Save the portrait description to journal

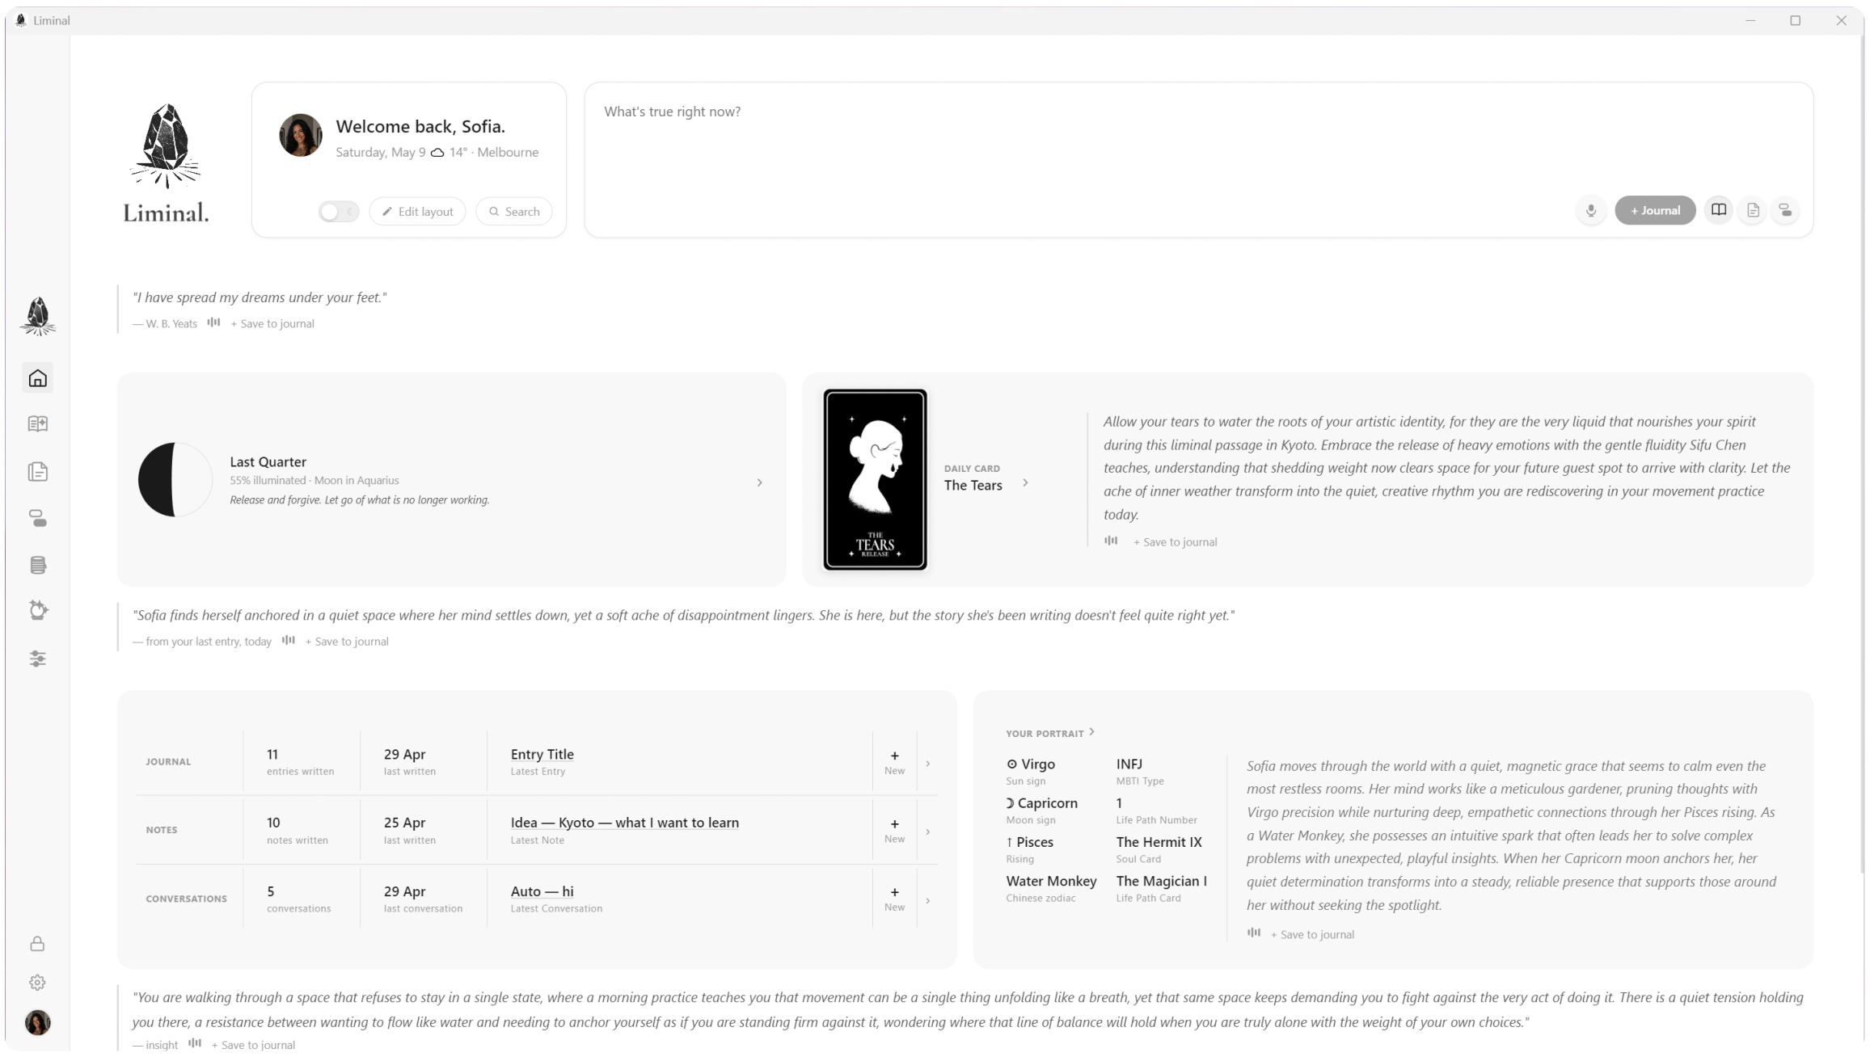(1312, 935)
